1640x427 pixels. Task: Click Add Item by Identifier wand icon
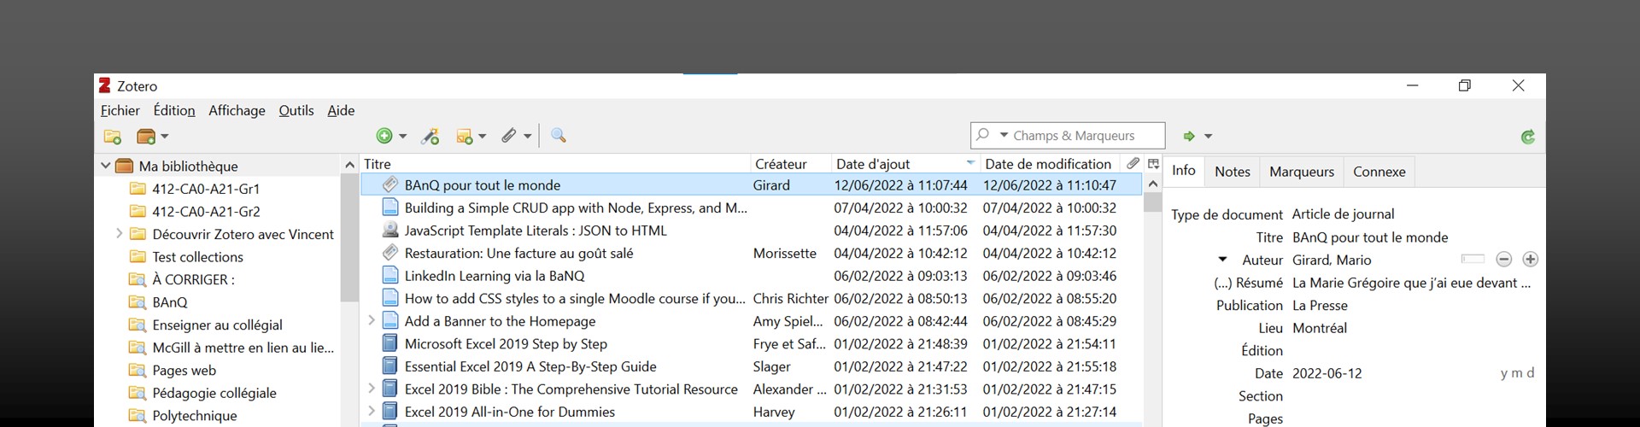[430, 136]
